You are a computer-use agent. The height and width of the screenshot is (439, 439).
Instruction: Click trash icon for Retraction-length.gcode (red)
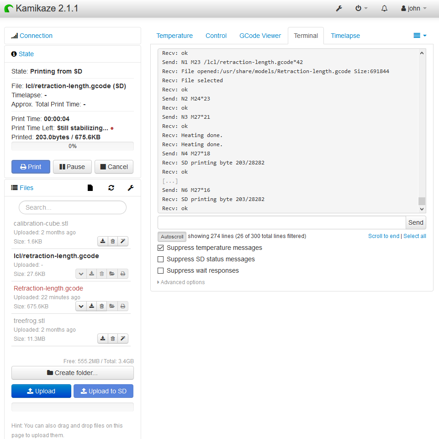coord(102,306)
